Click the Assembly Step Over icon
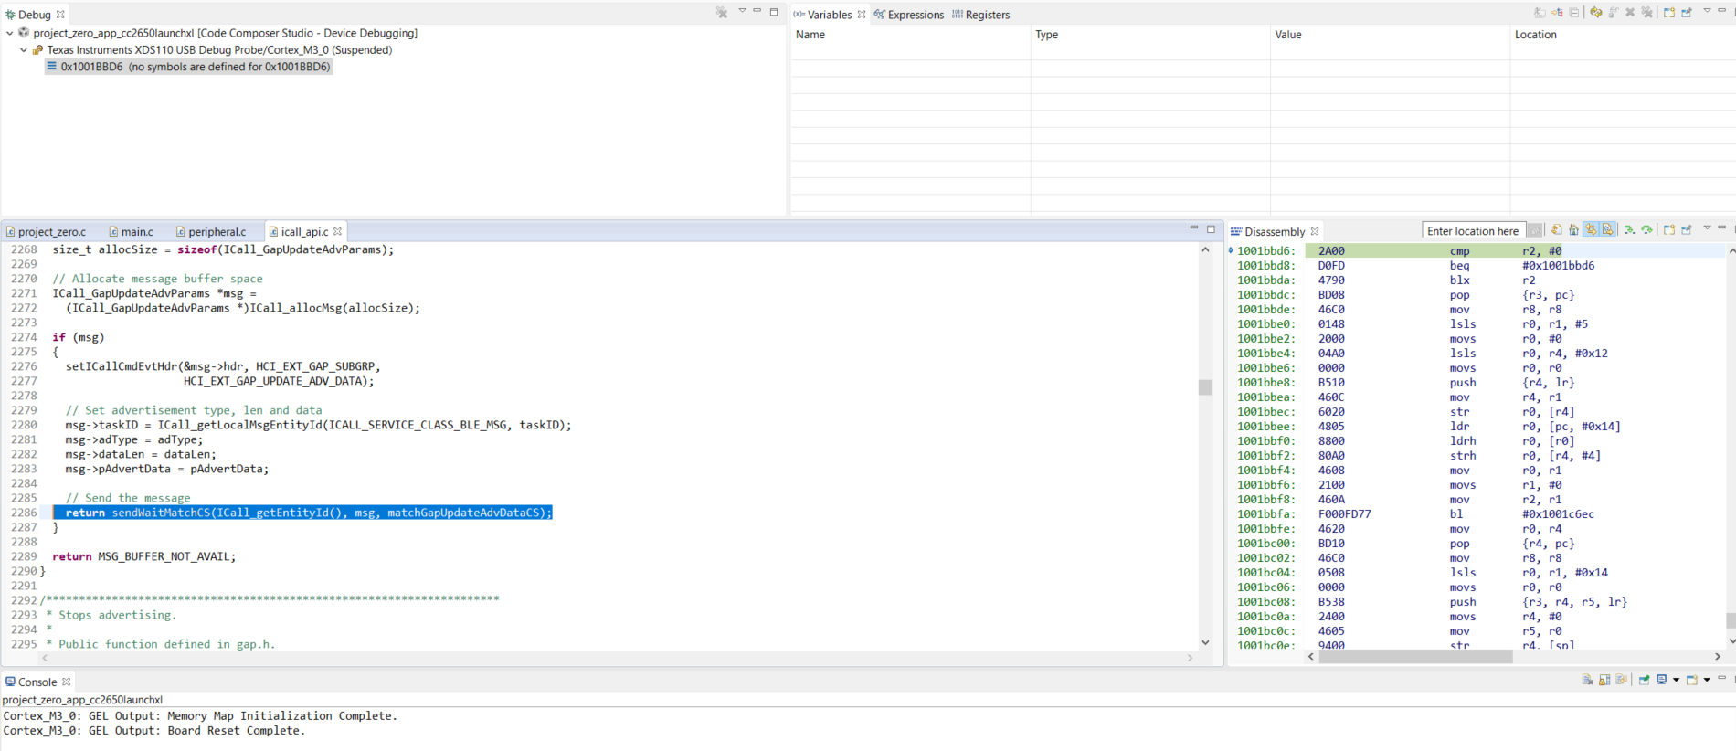Screen dimensions: 1736x751 tap(1646, 230)
